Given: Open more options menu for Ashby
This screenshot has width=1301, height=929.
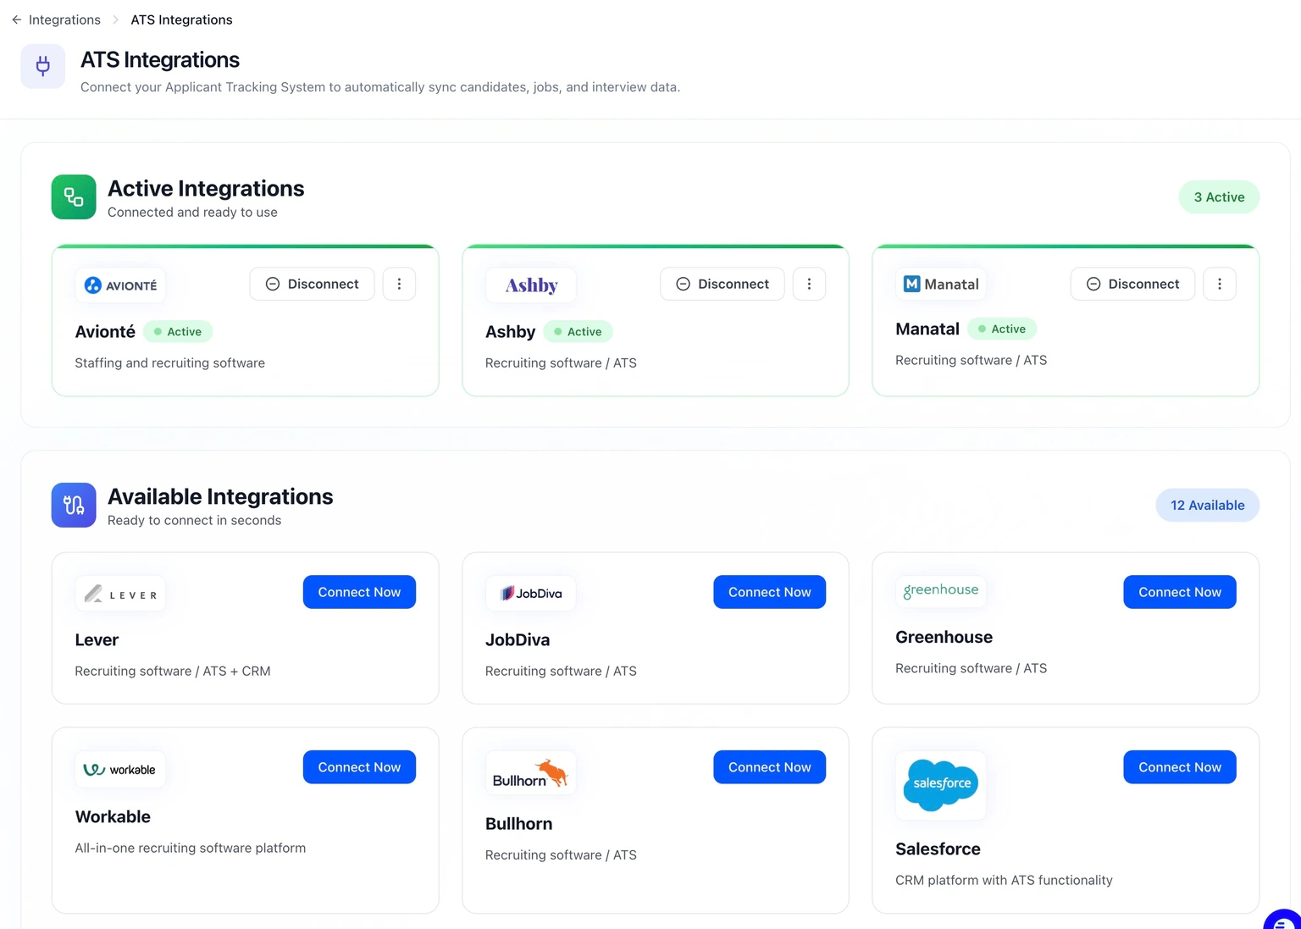Looking at the screenshot, I should pyautogui.click(x=809, y=284).
